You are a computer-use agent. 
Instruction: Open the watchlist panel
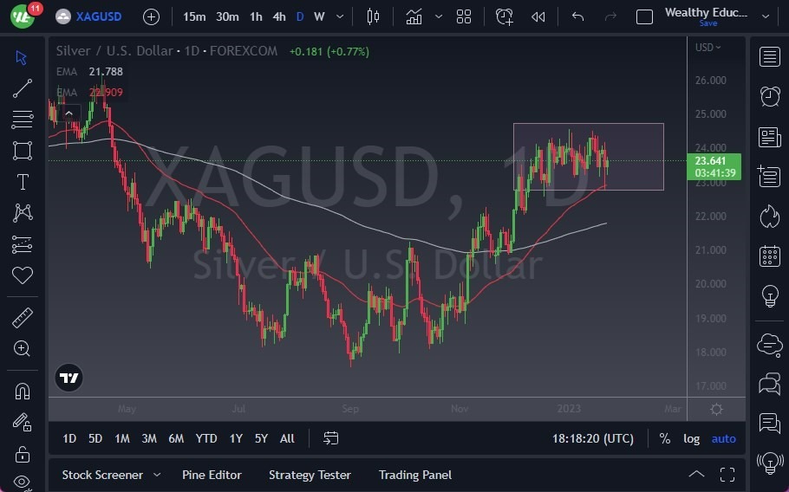coord(769,57)
